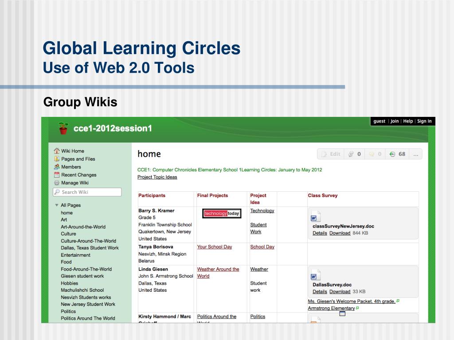Click Details for classSurveyNewJersey.doc
454x340 pixels.
point(320,233)
